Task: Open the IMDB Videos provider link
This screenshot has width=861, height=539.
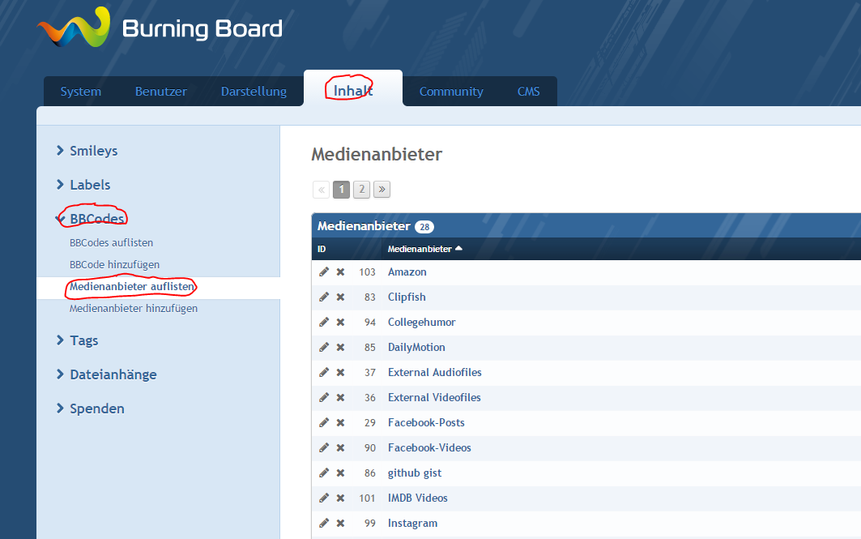Action: [417, 498]
